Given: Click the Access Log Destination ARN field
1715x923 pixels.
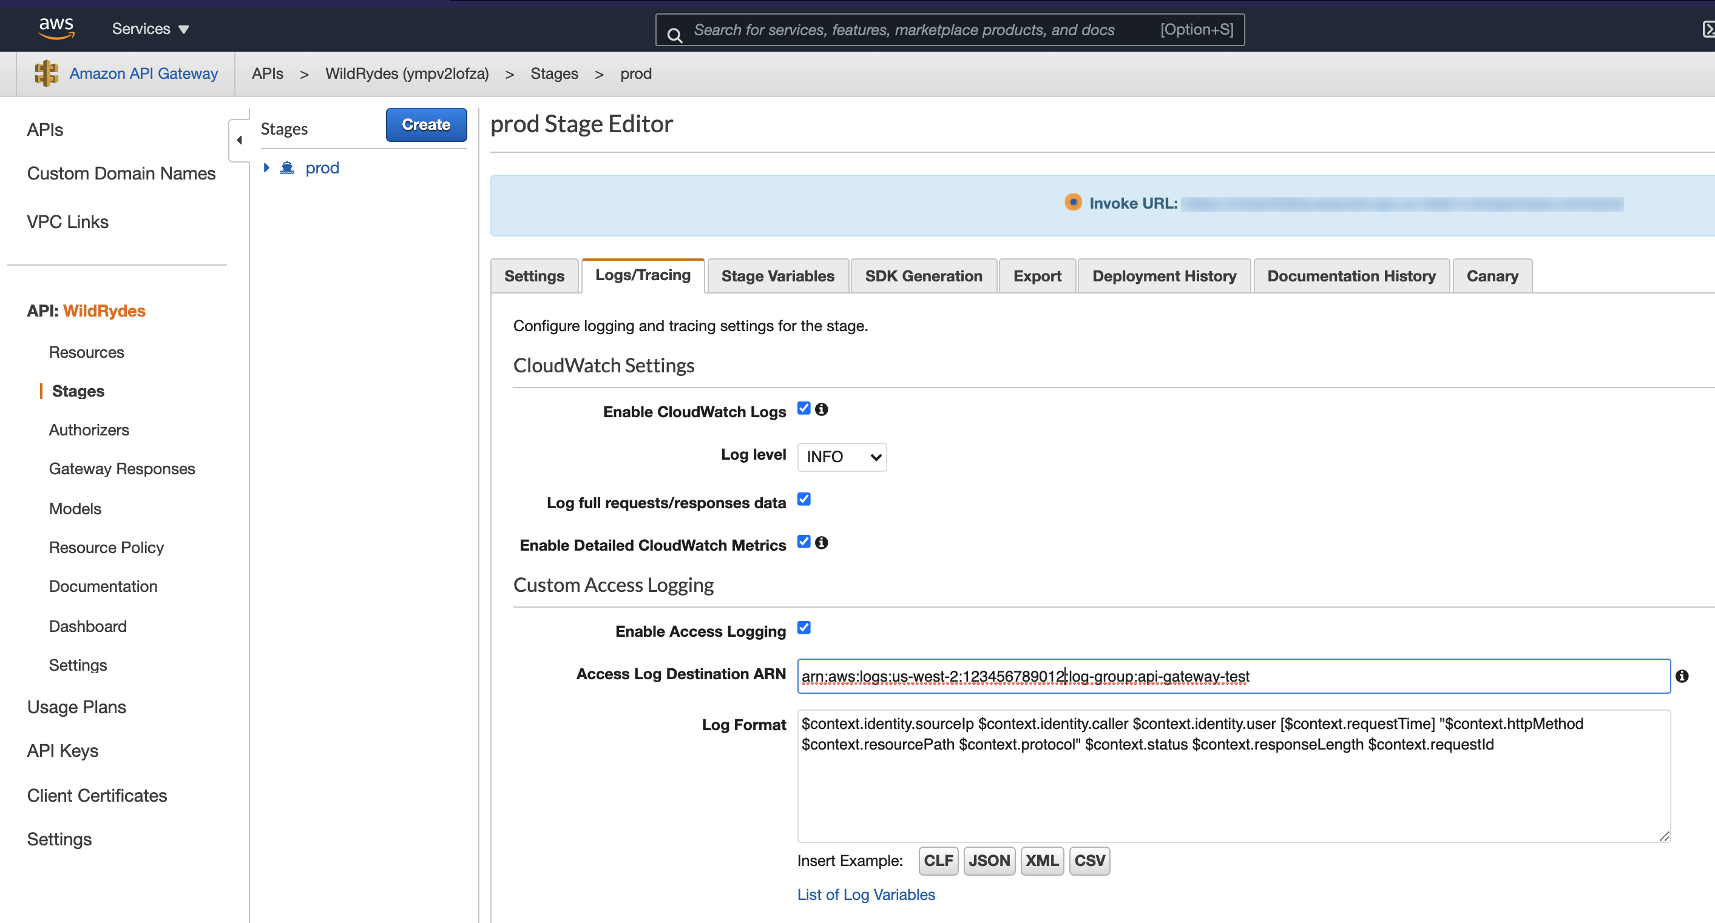Looking at the screenshot, I should pyautogui.click(x=1234, y=676).
